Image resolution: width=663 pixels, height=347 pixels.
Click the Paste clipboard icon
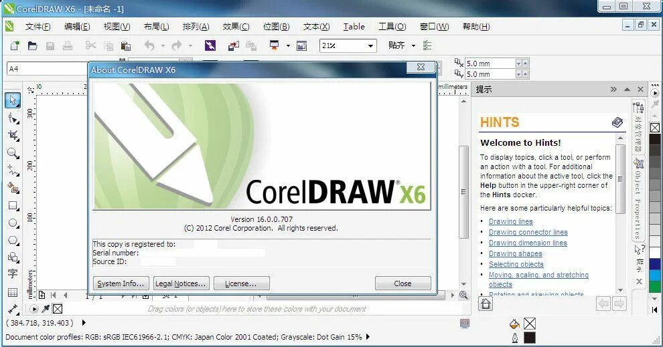126,45
